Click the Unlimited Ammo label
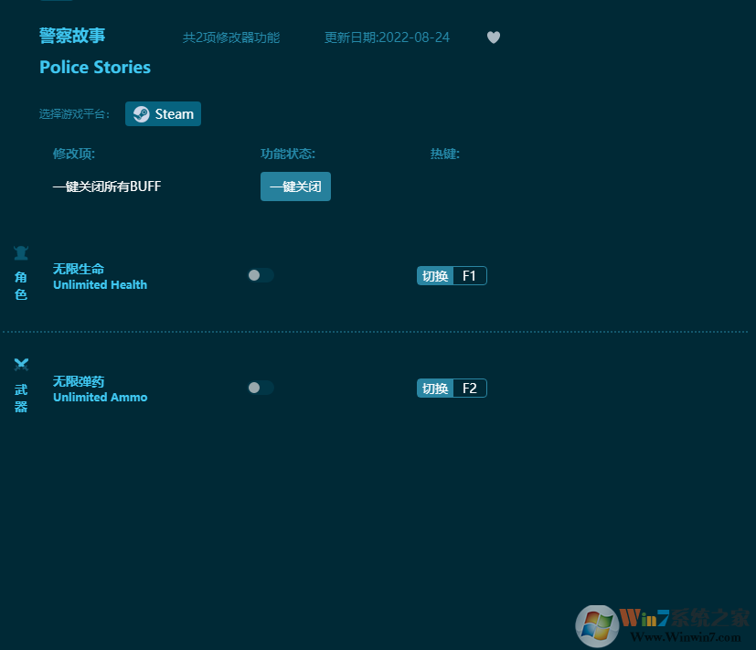 point(101,398)
